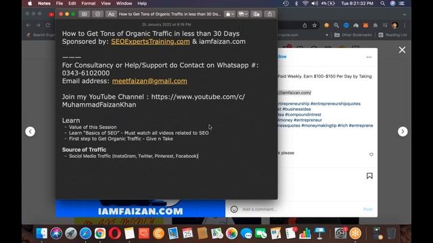Open the Reading List in Chrome

392,35
